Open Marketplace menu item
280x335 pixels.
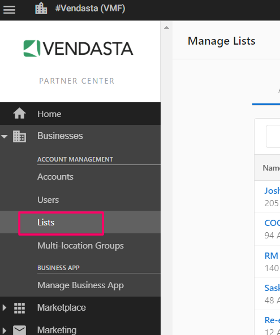[62, 308]
